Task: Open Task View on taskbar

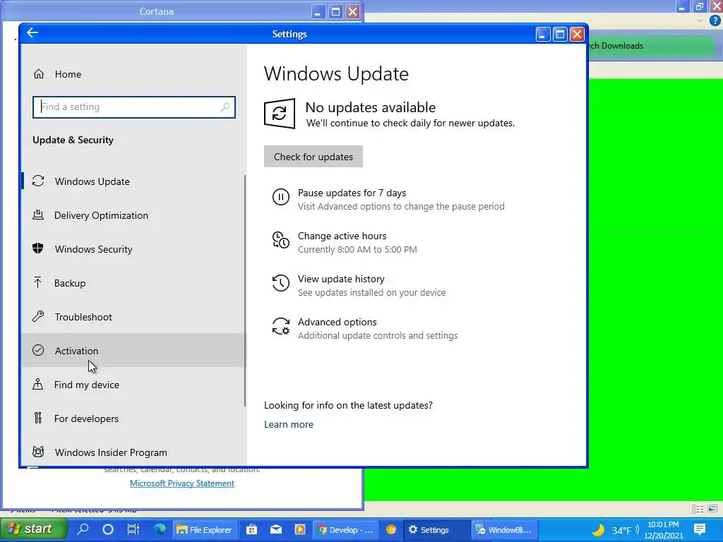Action: pyautogui.click(x=133, y=529)
